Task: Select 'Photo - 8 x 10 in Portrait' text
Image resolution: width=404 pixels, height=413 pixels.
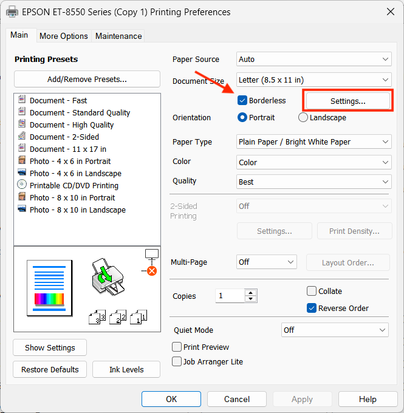Action: click(72, 197)
